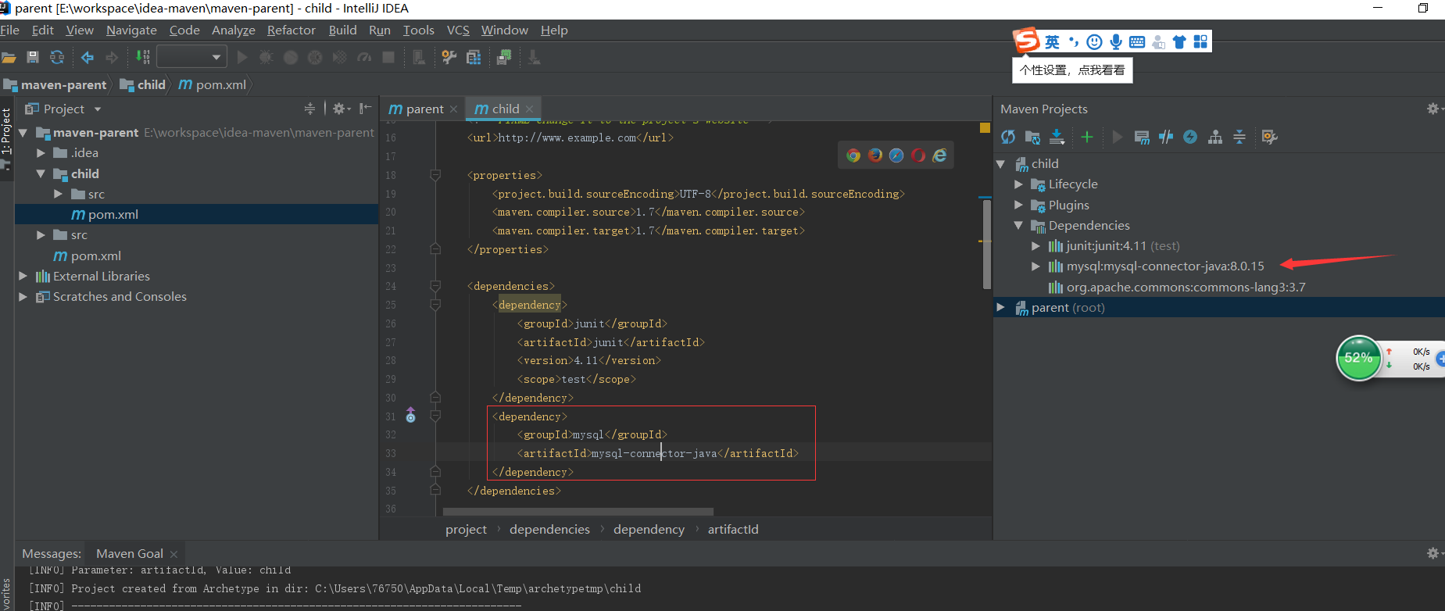Screen dimensions: 1445x611
Task: Open pom.xml in Chrome browser icon
Action: pyautogui.click(x=853, y=155)
